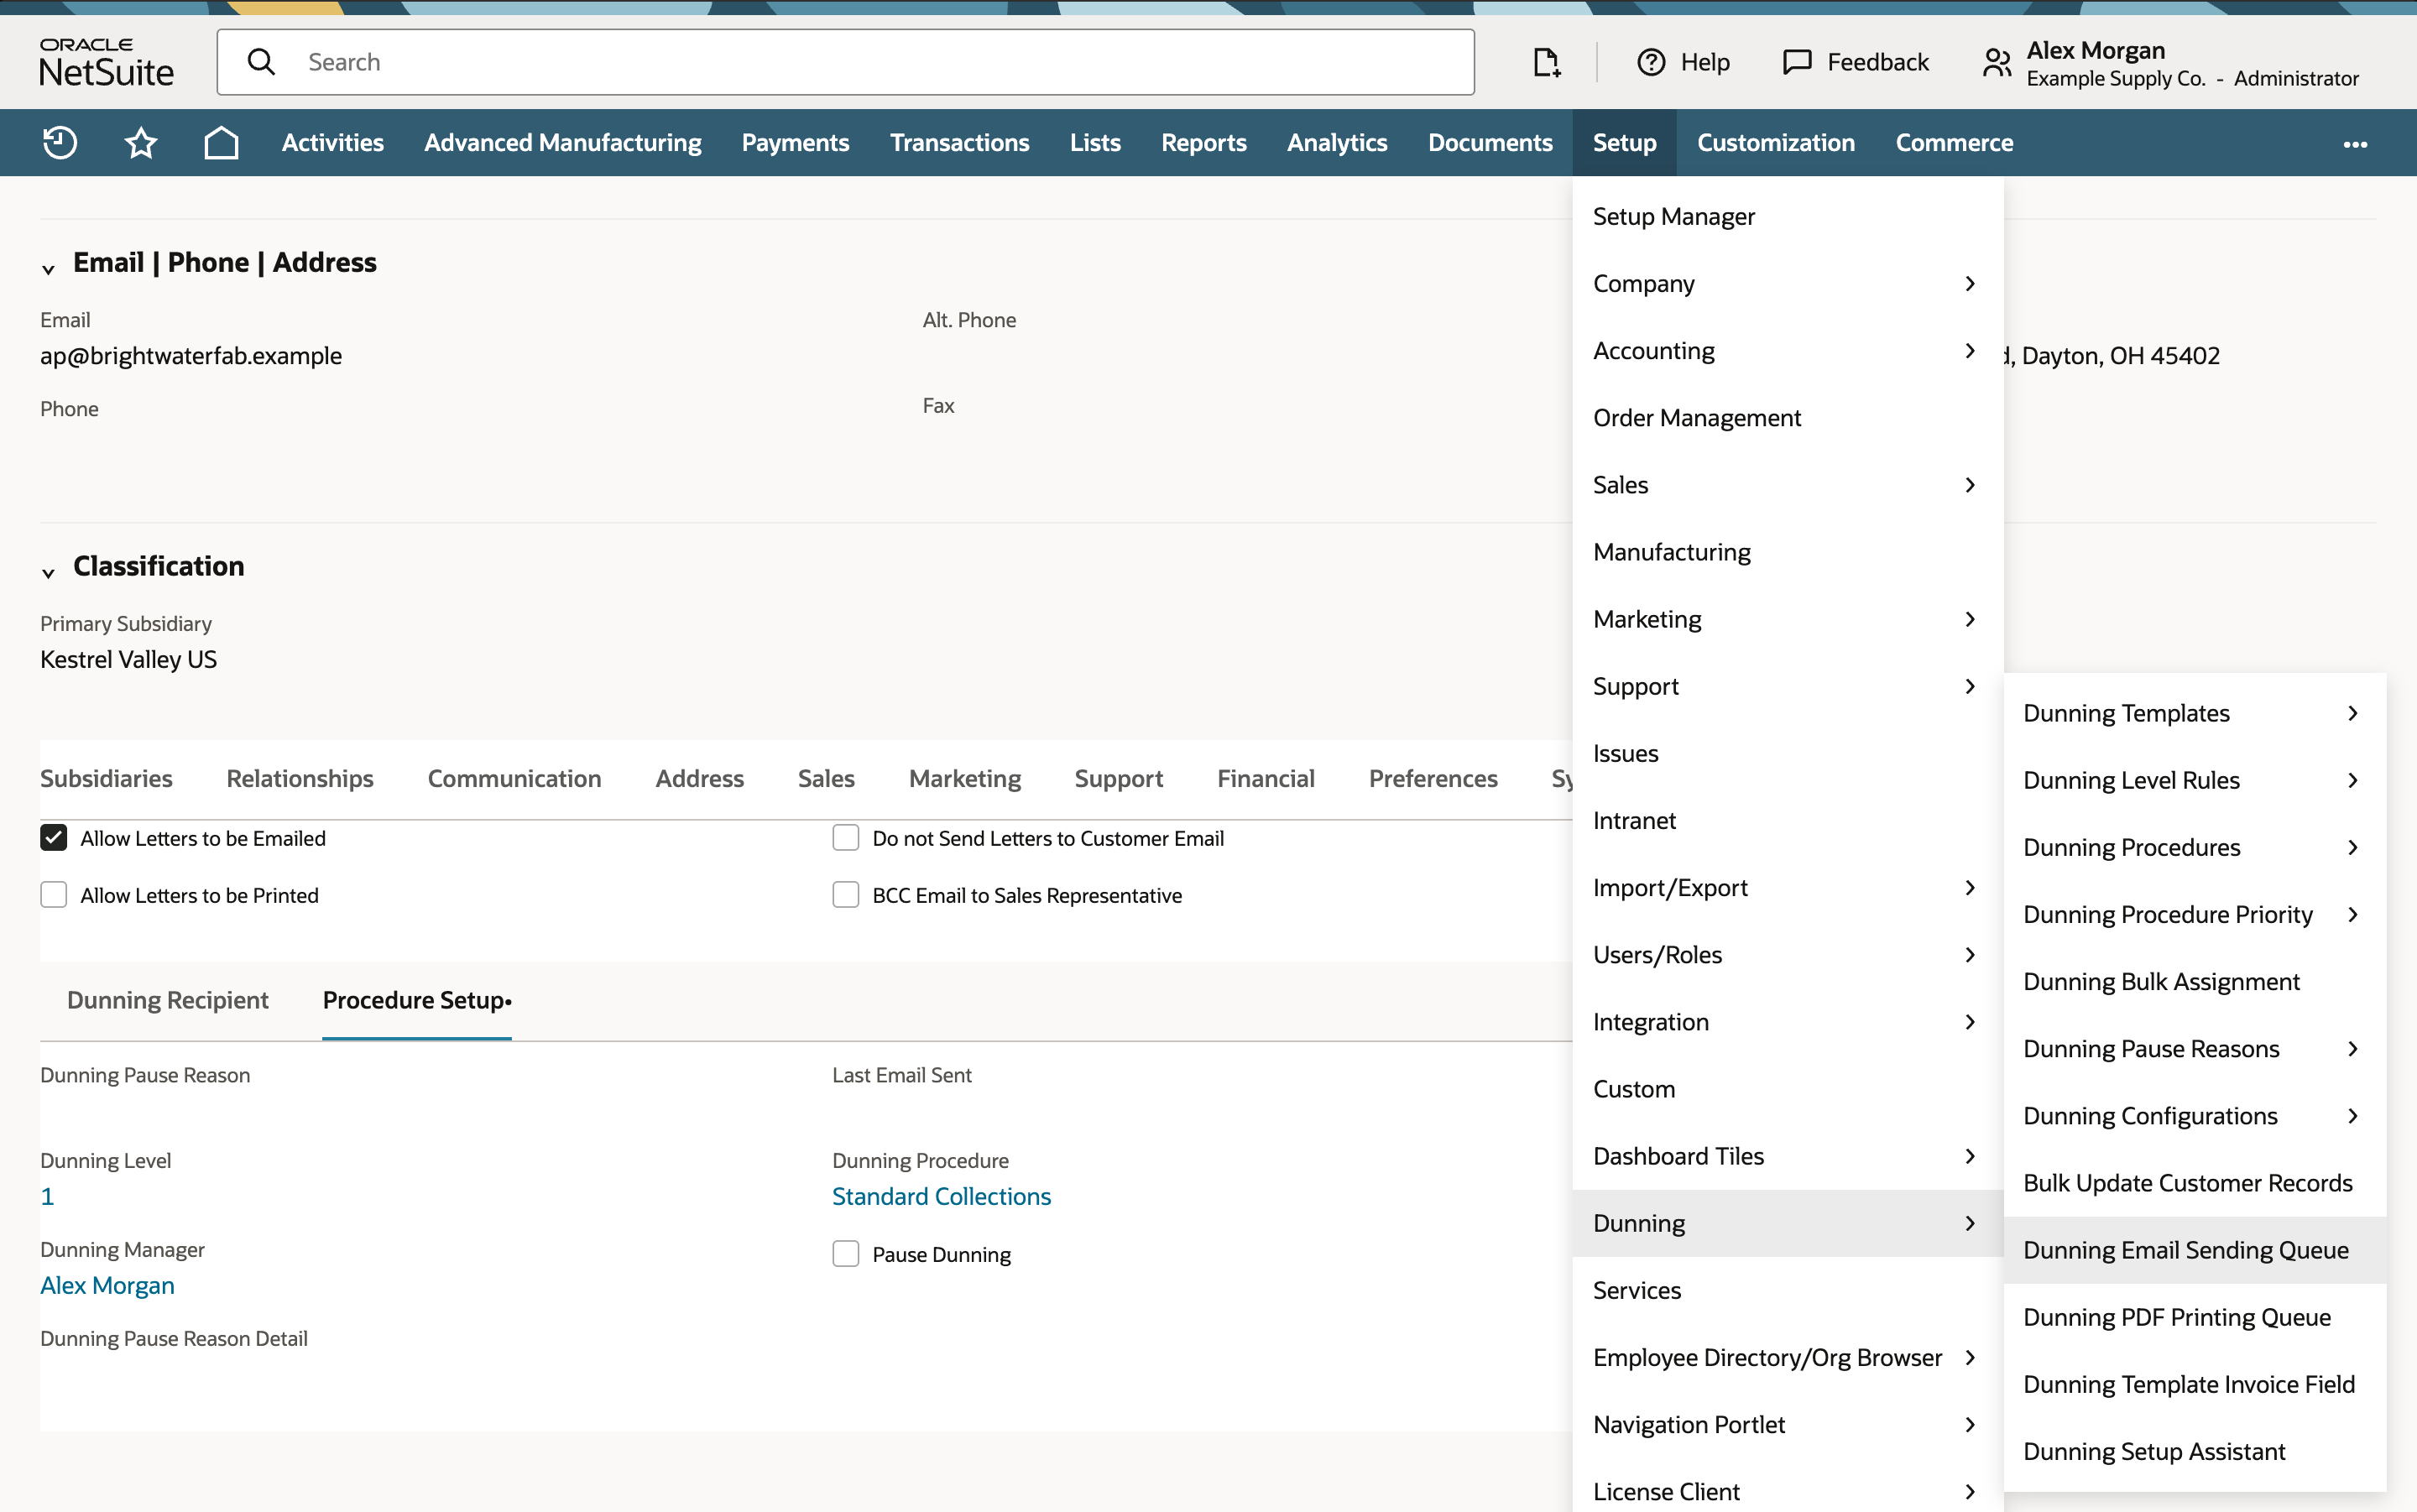Click the Alex Morgan user role icon
The width and height of the screenshot is (2417, 1512).
(x=1997, y=63)
